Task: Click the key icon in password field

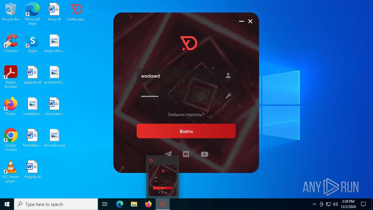Action: (x=228, y=96)
